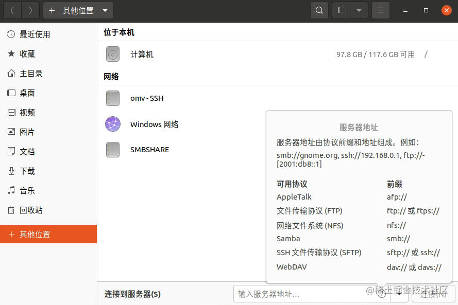458x305 pixels.
Task: Click the server address help icon
Action: pyautogui.click(x=382, y=294)
